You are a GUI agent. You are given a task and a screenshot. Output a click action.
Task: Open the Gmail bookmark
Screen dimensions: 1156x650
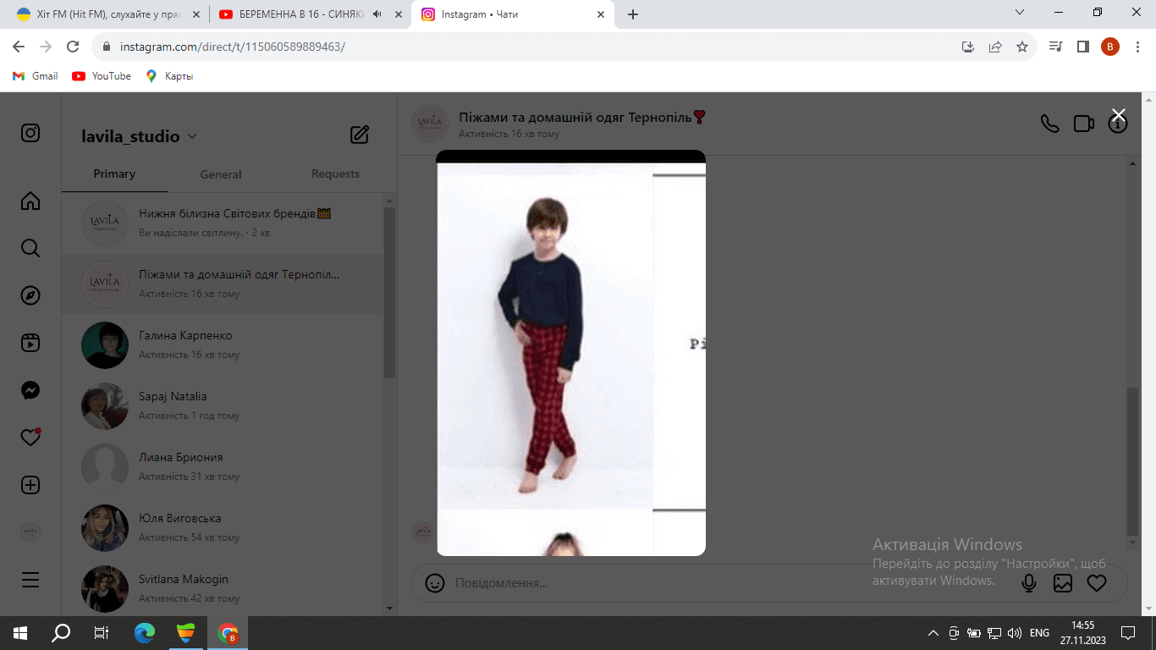pyautogui.click(x=36, y=76)
